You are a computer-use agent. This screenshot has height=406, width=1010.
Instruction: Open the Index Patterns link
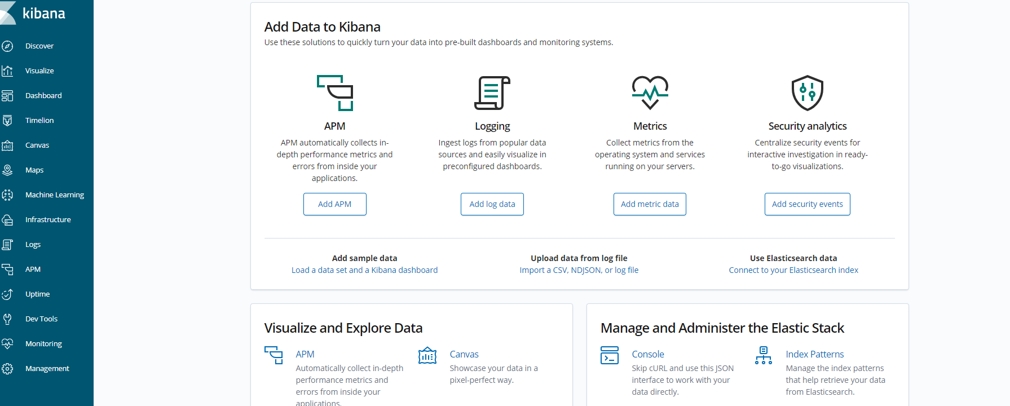tap(815, 354)
